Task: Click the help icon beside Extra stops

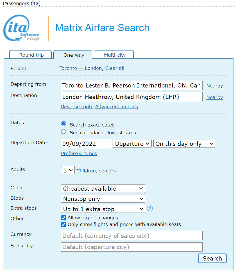Action: tap(150, 208)
